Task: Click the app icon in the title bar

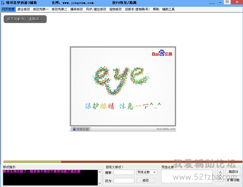Action: (x=3, y=3)
